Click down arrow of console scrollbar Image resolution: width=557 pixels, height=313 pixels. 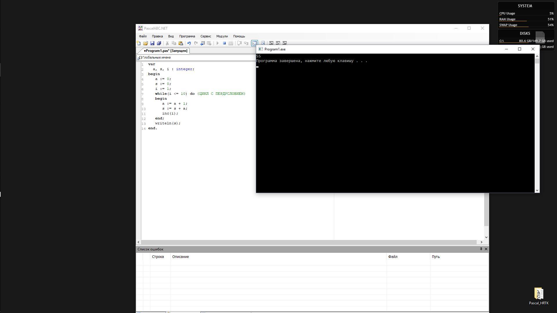[537, 190]
